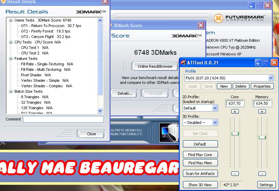279x191 pixels.
Task: Click Show 3D View button
Action: [200, 185]
